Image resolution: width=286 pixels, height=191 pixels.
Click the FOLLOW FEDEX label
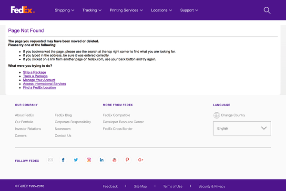tap(27, 161)
